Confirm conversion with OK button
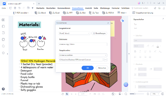 pyautogui.click(x=88, y=68)
